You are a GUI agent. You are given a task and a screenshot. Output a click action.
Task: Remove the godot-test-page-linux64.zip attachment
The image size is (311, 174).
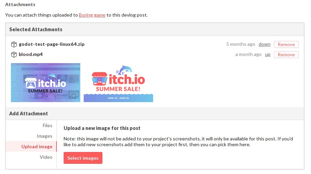point(286,44)
